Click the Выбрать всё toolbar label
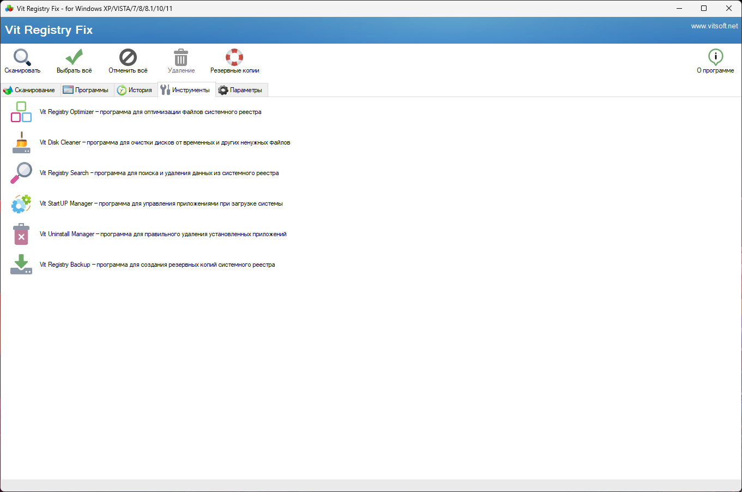 [x=74, y=70]
